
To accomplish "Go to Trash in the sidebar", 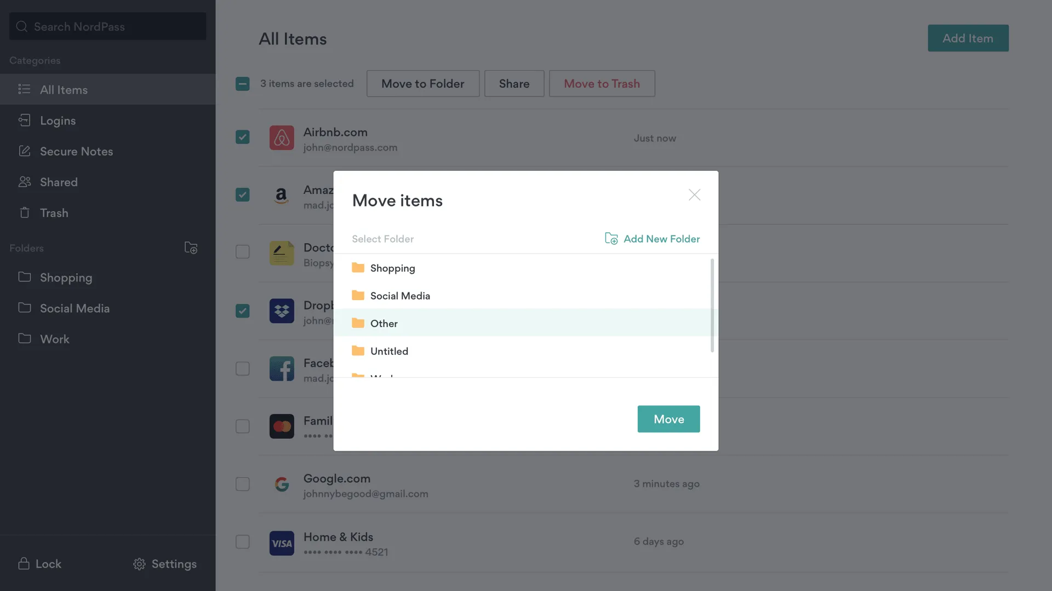I will click(x=54, y=213).
